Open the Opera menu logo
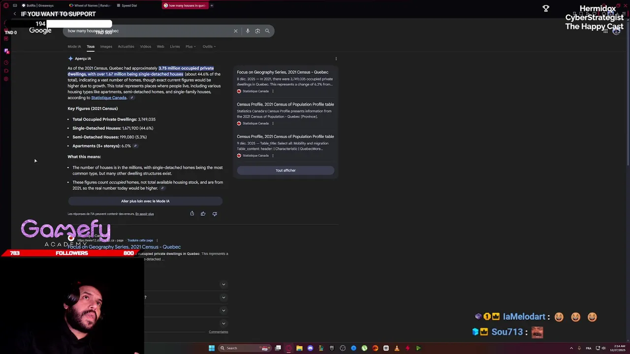 click(x=6, y=5)
